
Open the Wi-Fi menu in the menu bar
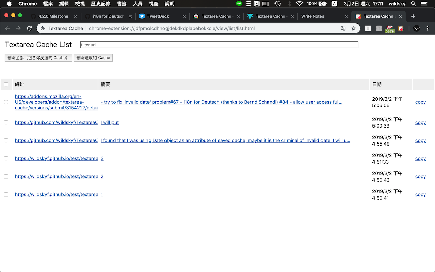pos(299,4)
